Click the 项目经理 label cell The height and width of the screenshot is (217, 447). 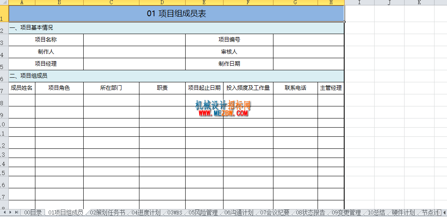click(46, 64)
